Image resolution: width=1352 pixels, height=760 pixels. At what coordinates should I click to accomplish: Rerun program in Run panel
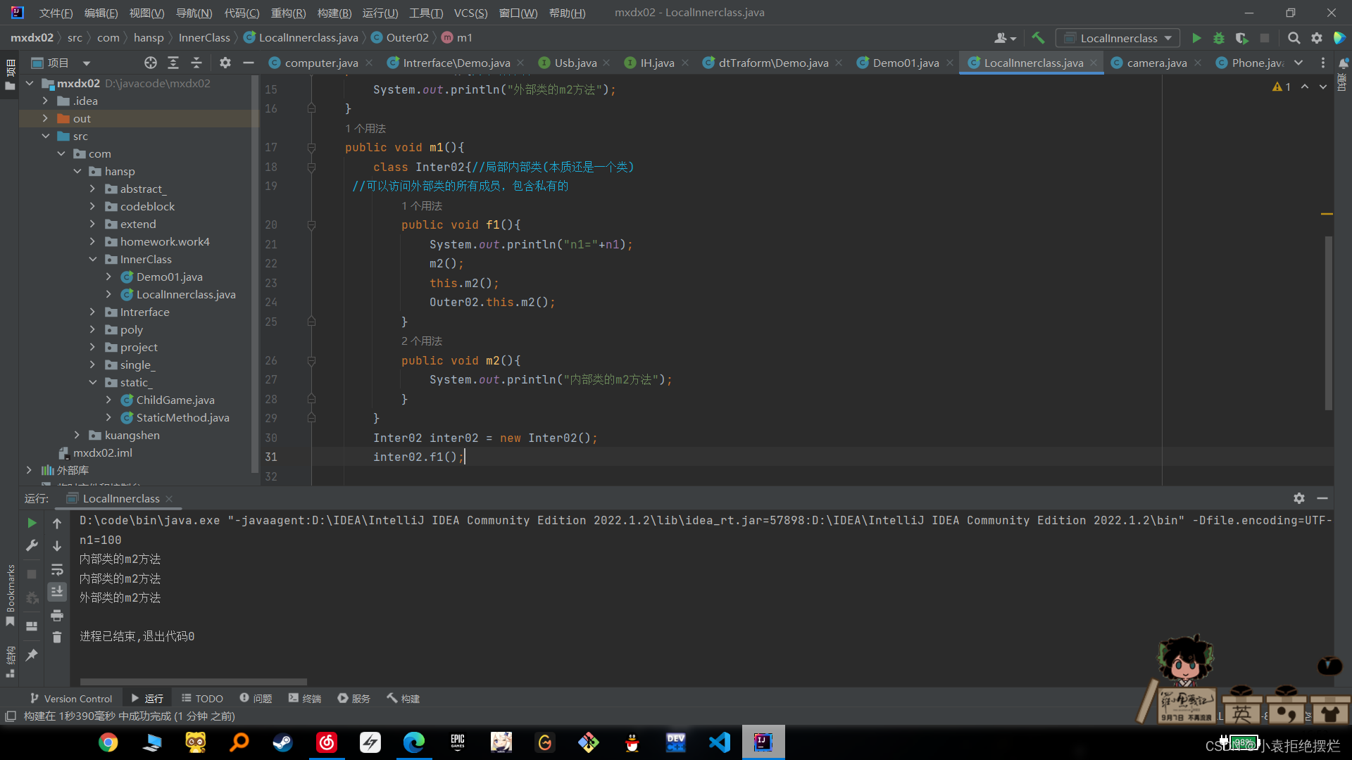coord(32,523)
